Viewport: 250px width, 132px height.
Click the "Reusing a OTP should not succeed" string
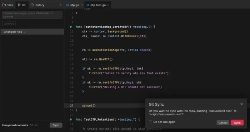click(x=131, y=87)
